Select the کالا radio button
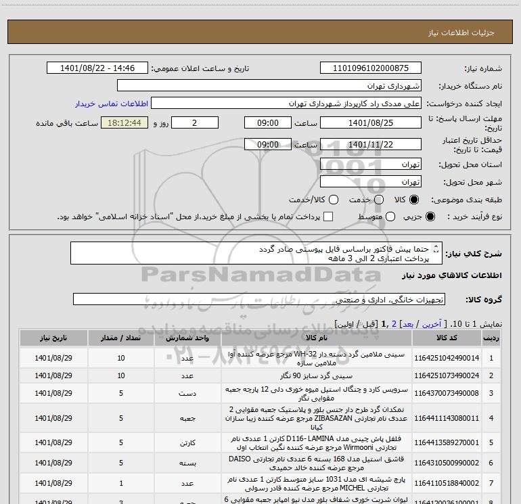 click(414, 200)
